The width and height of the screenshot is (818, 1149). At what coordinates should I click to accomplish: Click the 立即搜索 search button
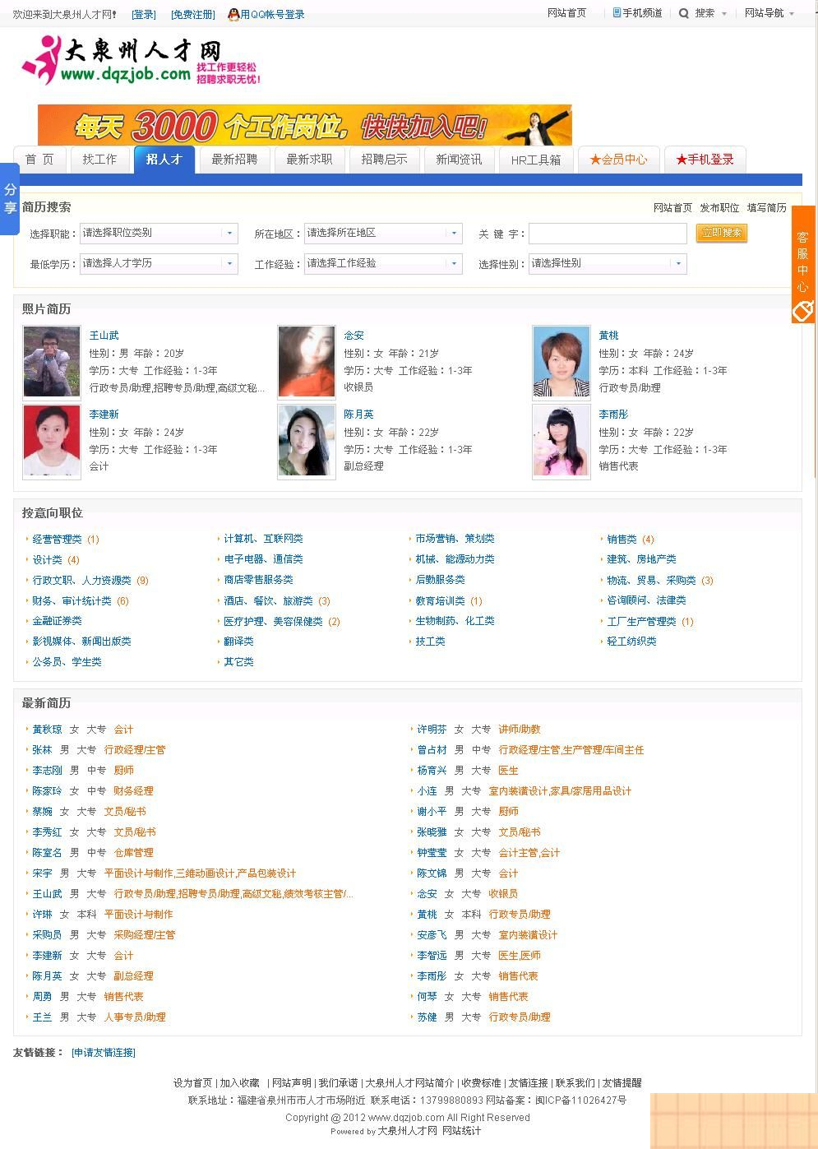[721, 234]
